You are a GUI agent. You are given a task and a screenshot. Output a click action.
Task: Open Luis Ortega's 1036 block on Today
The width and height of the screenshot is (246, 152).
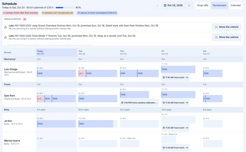[56, 73]
